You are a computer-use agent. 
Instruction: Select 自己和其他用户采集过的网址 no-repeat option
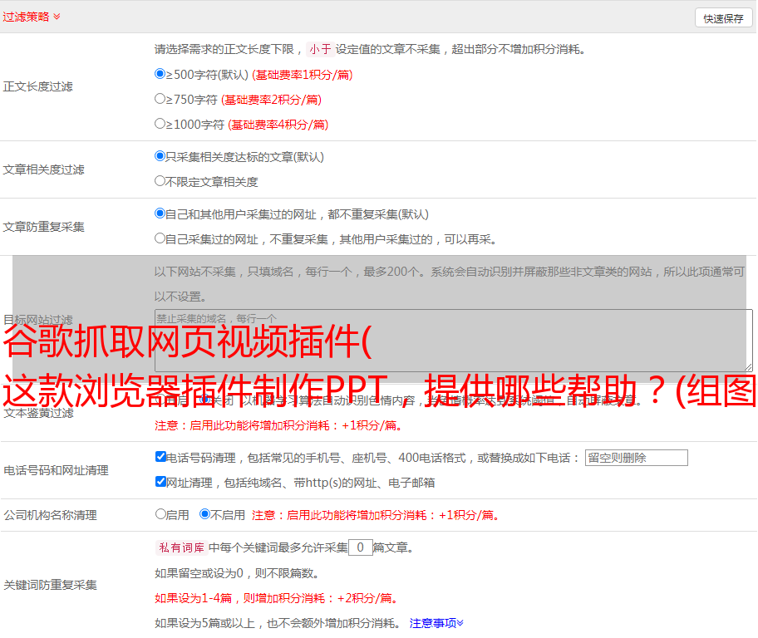(x=160, y=213)
